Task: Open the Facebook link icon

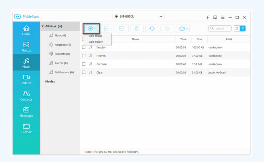Action: click(208, 17)
